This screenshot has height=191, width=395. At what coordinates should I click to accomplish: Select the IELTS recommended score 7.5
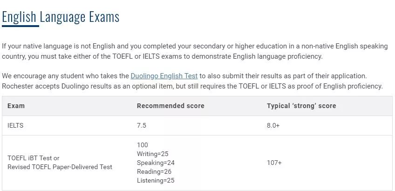point(142,126)
